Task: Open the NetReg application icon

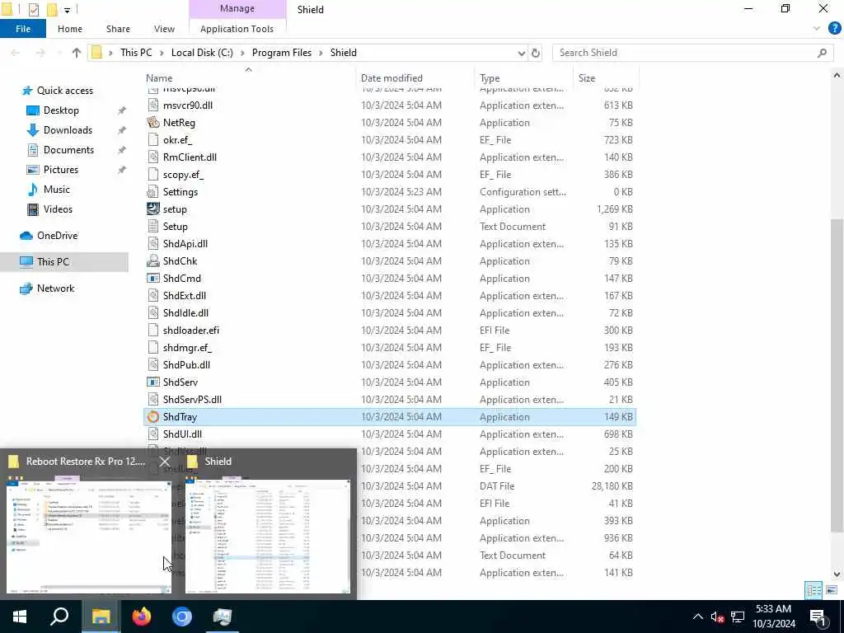Action: click(153, 122)
